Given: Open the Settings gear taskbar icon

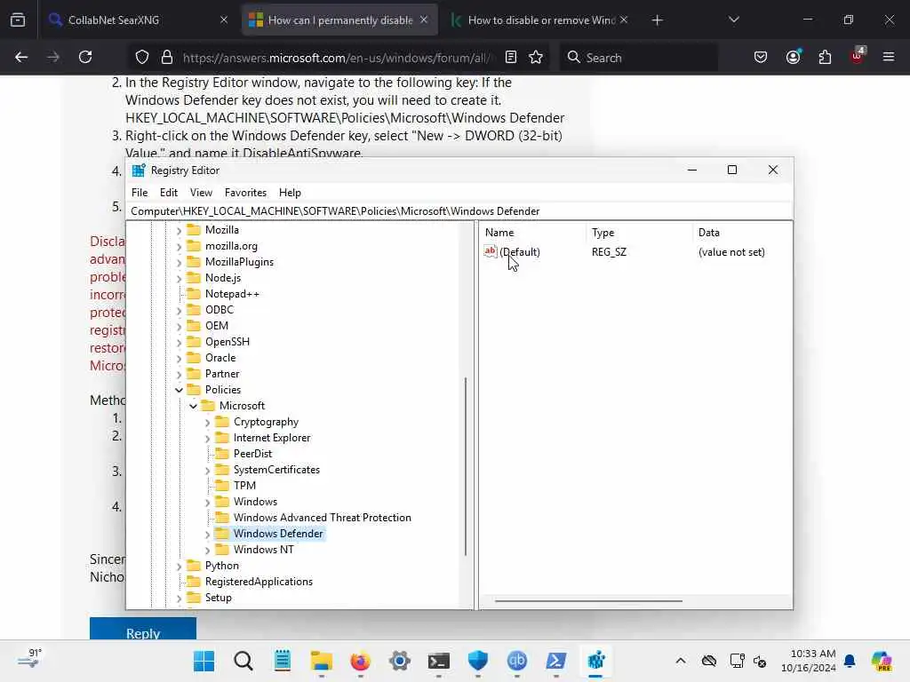Looking at the screenshot, I should 399,661.
